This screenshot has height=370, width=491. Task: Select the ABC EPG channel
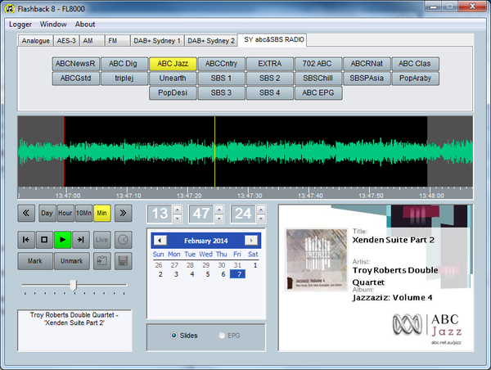(318, 92)
